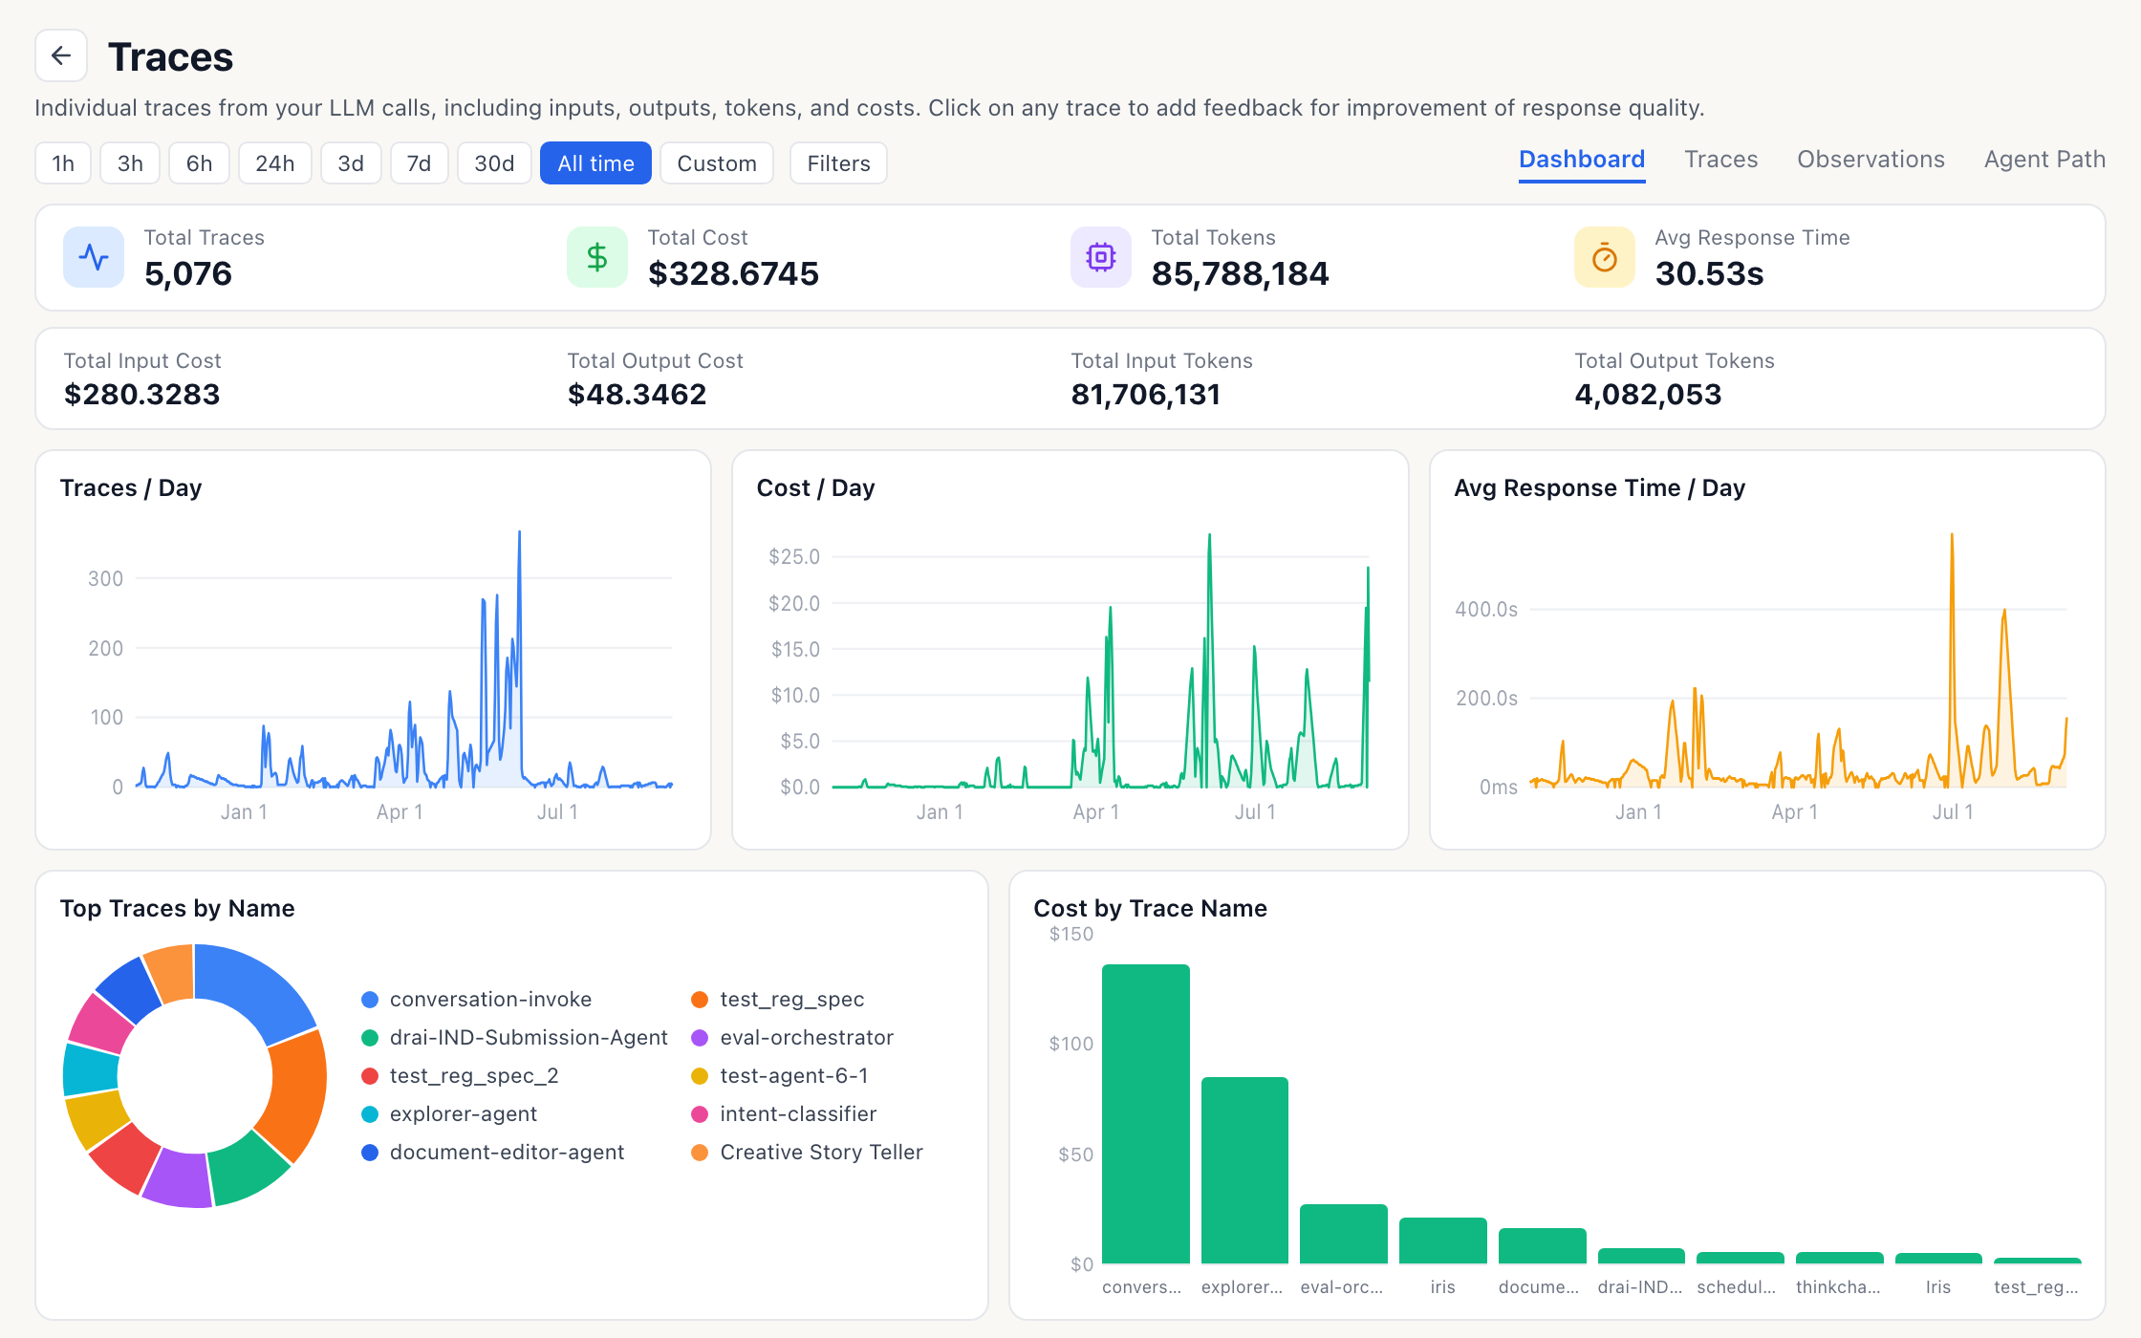Open the Filters button
This screenshot has height=1338, width=2141.
pos(838,163)
